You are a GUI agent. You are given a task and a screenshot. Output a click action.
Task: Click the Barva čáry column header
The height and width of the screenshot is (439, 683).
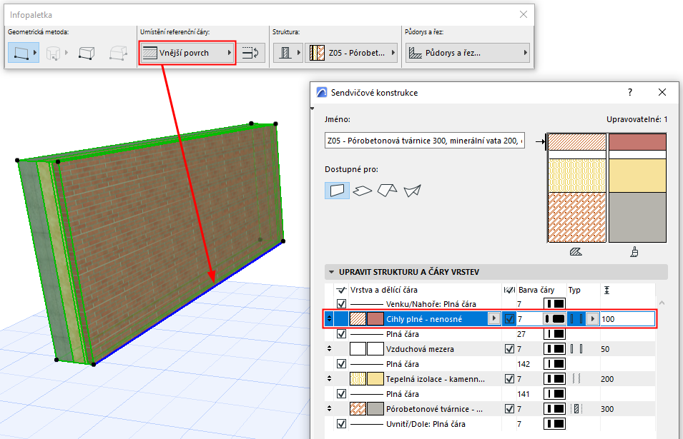pos(536,290)
